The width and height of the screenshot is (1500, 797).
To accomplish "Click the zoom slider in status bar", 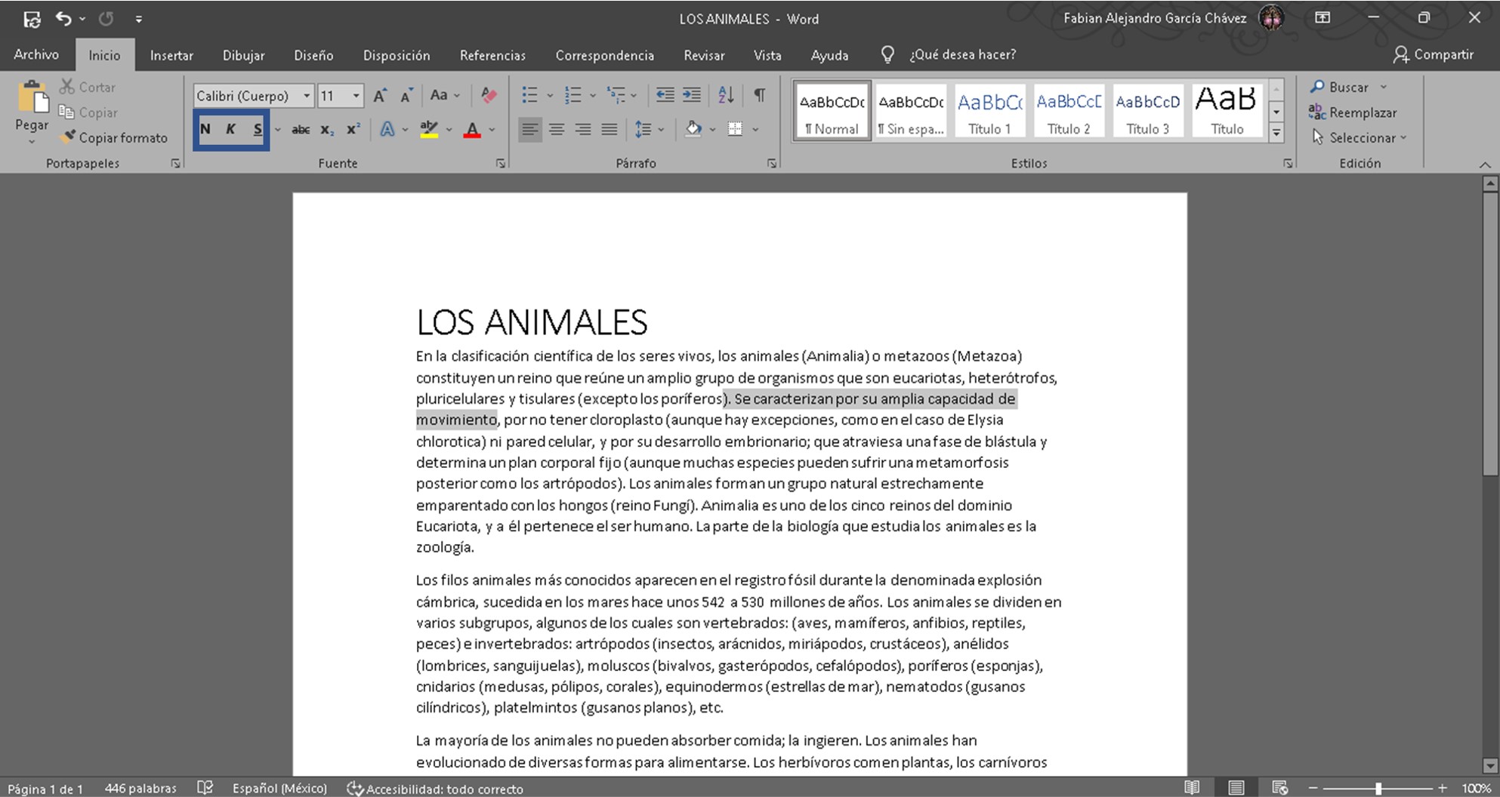I will point(1378,788).
